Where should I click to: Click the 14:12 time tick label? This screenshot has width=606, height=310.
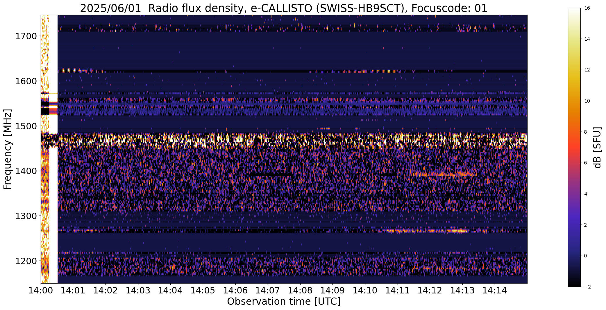(430, 291)
